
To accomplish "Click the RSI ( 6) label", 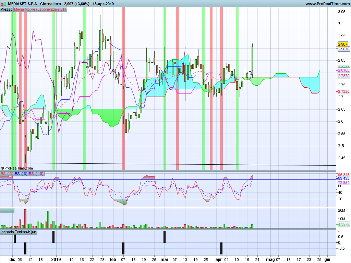I will [x=21, y=174].
